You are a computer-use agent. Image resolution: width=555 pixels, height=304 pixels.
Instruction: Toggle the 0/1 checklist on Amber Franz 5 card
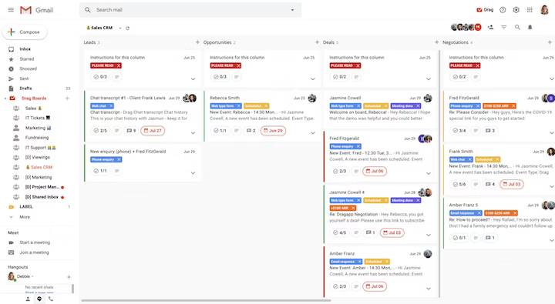(459, 238)
